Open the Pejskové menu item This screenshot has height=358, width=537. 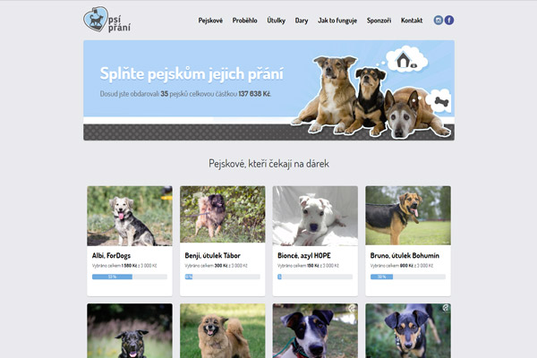point(210,21)
